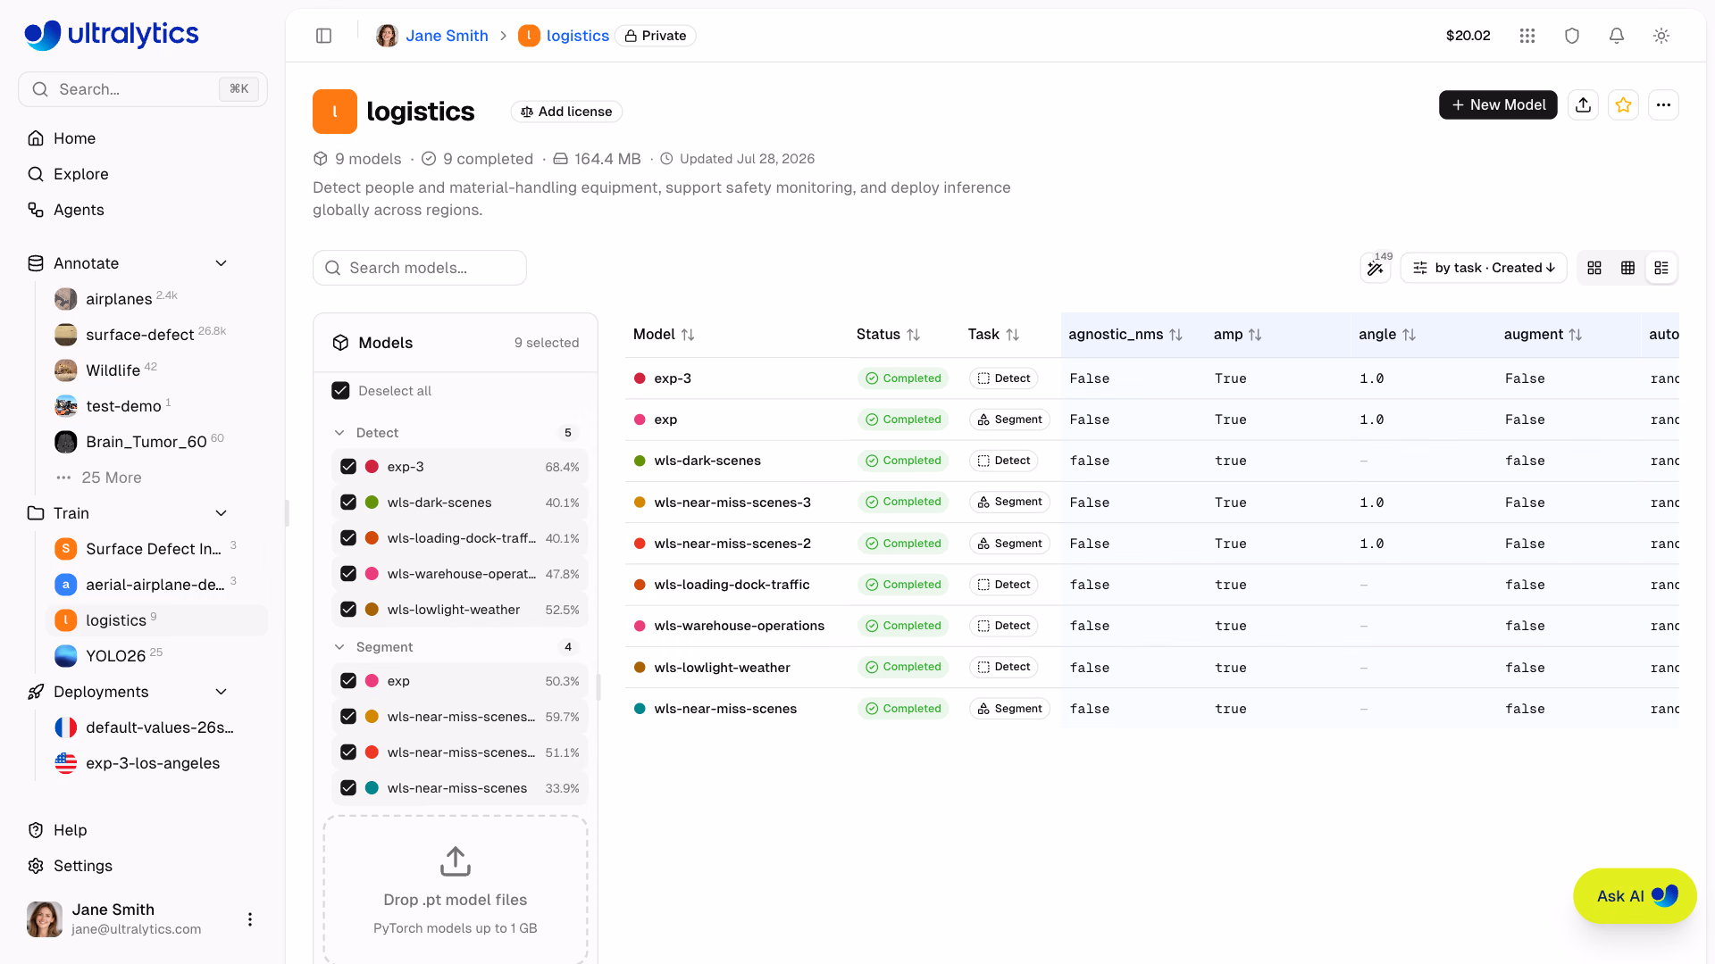Screen dimensions: 1715x964
Task: Open the apps grid icon
Action: pyautogui.click(x=1527, y=36)
